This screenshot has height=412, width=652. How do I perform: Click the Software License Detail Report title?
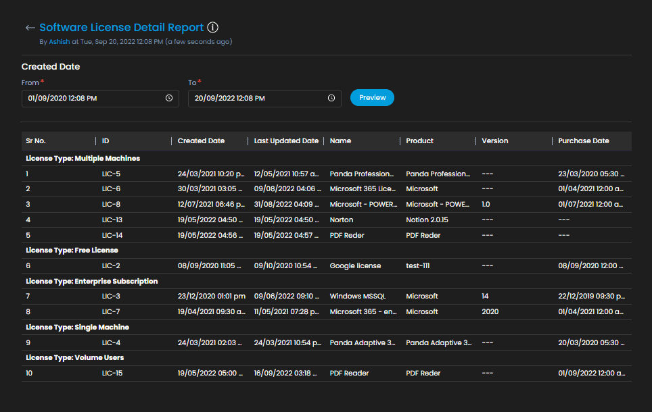coord(122,28)
